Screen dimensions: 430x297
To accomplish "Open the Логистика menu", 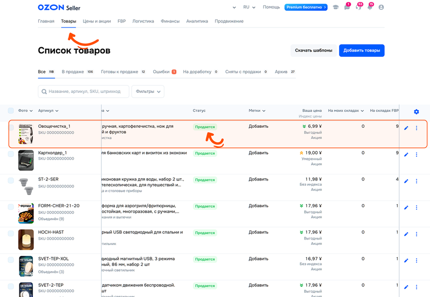I will coord(143,21).
